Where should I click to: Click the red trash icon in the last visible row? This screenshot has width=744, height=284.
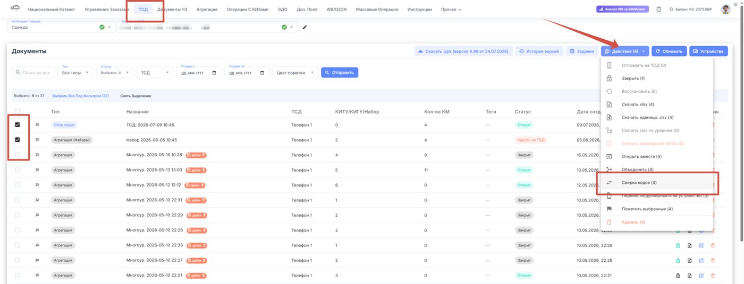(x=713, y=276)
